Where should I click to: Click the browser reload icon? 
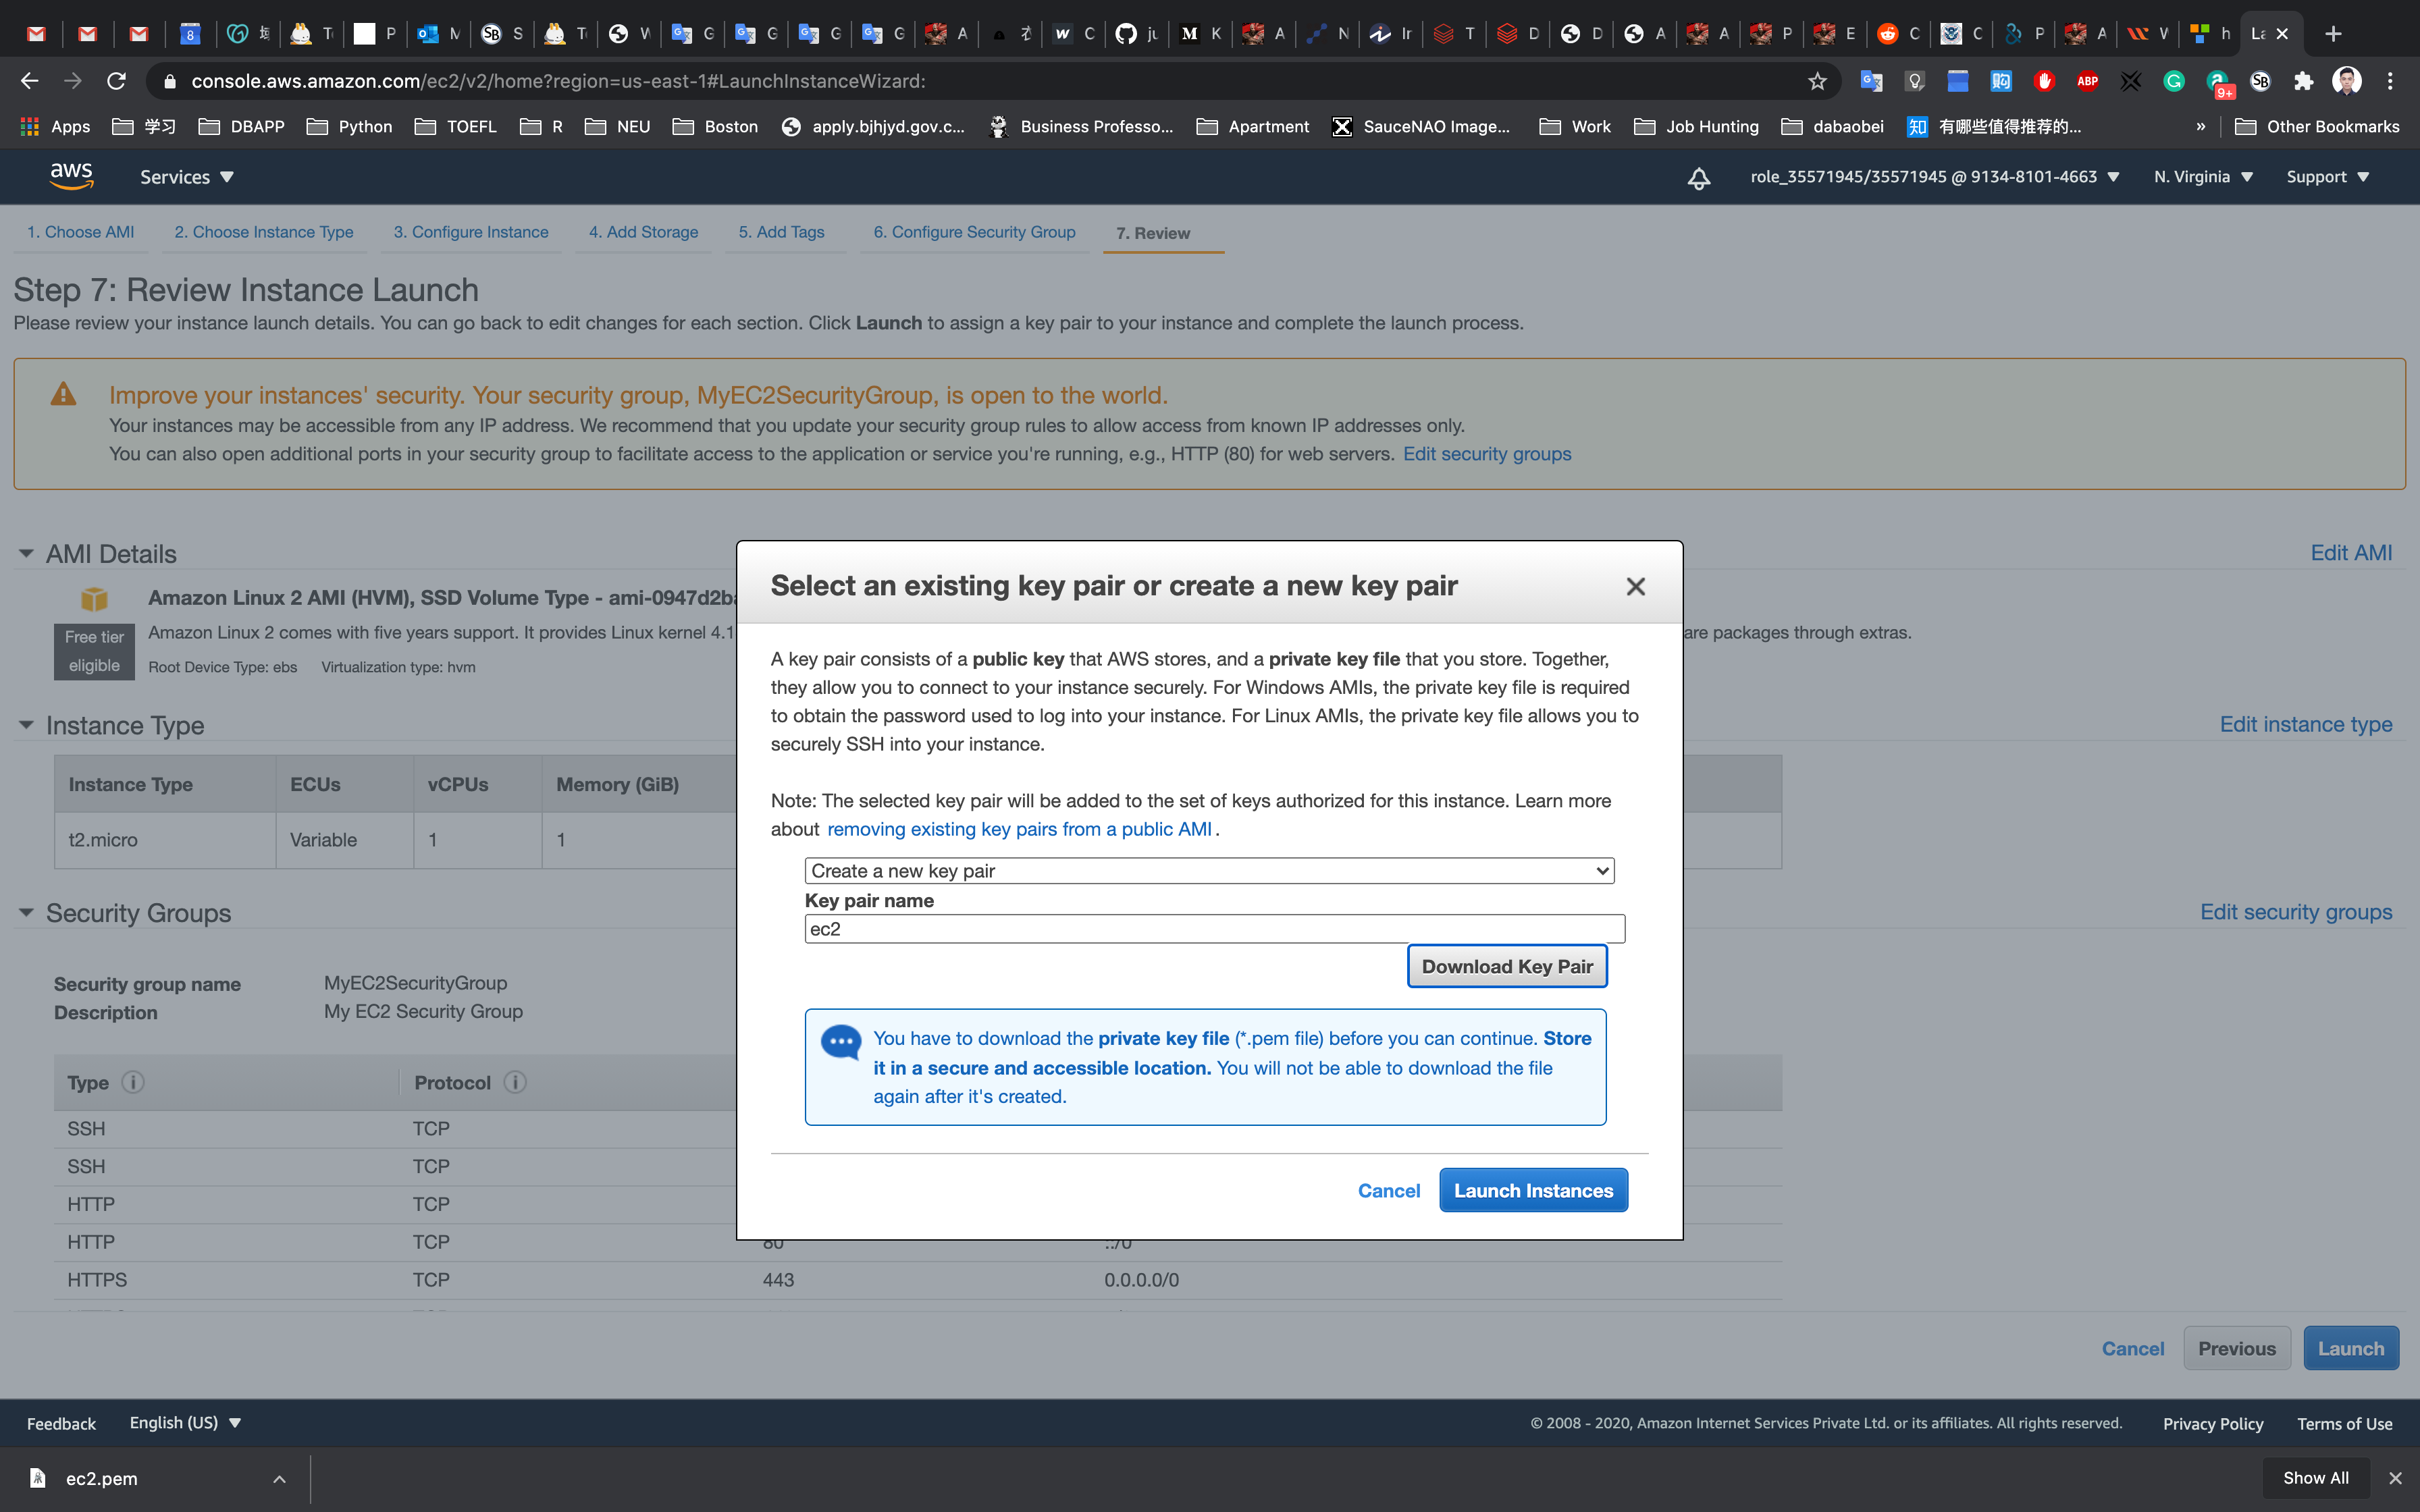click(116, 81)
